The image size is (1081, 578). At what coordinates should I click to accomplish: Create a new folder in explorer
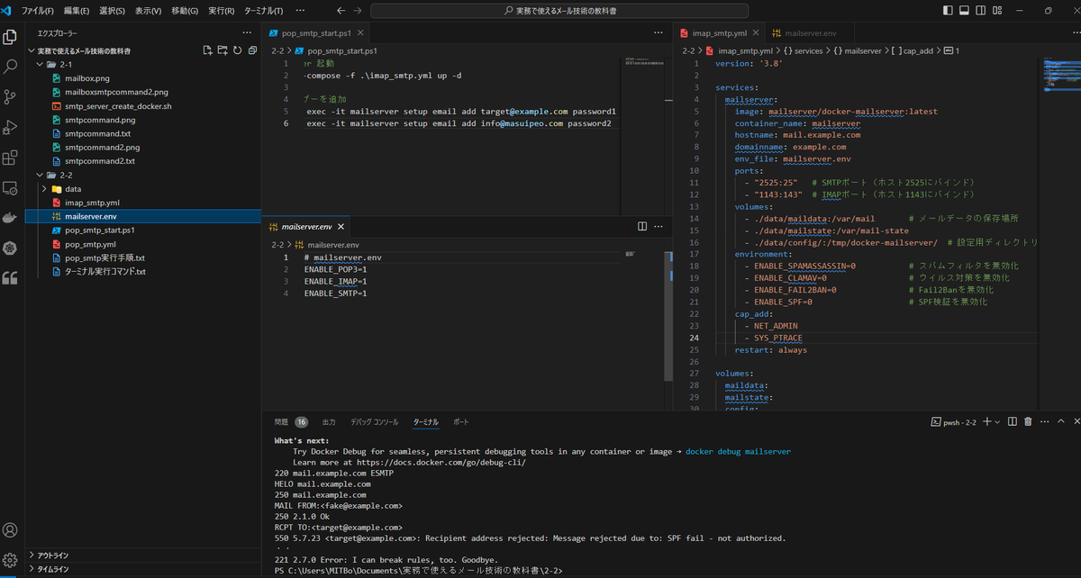[x=223, y=50]
